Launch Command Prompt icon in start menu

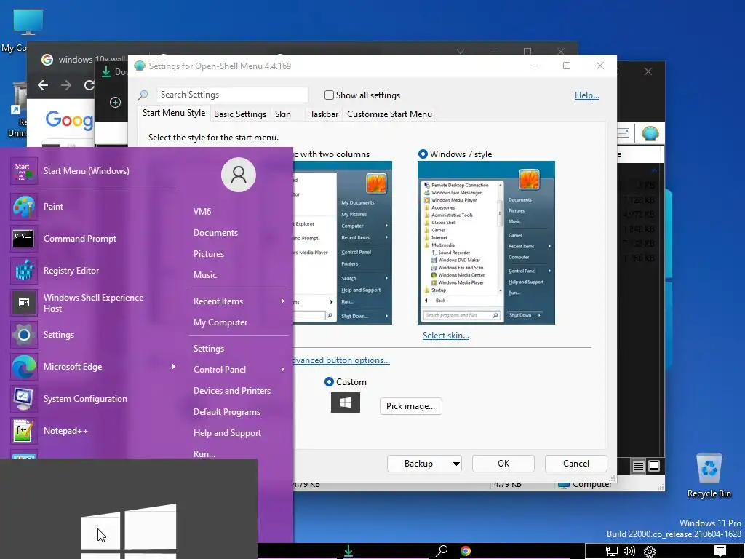(x=24, y=239)
